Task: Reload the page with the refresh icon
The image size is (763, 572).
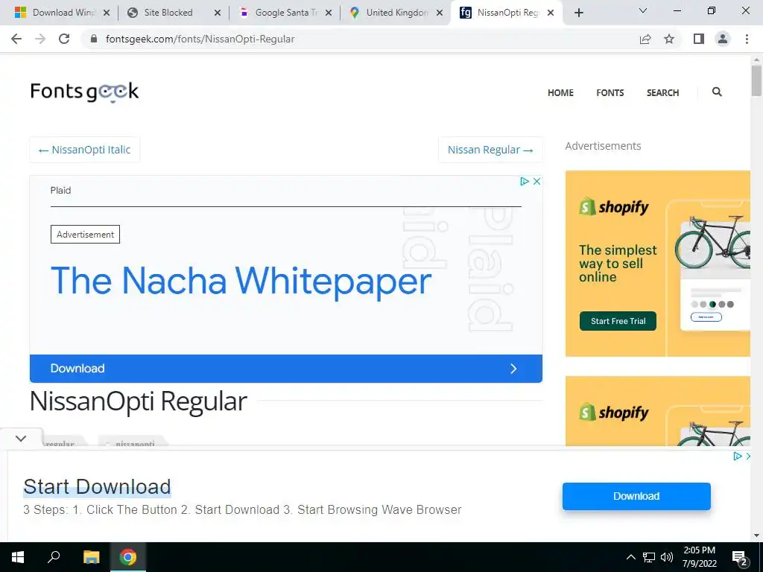Action: pos(64,39)
